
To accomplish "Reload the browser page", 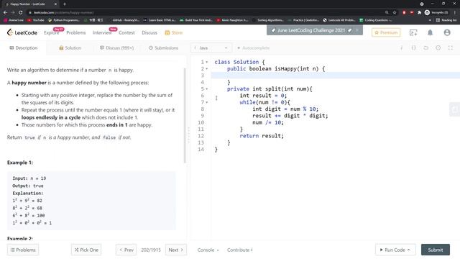I will (x=21, y=13).
